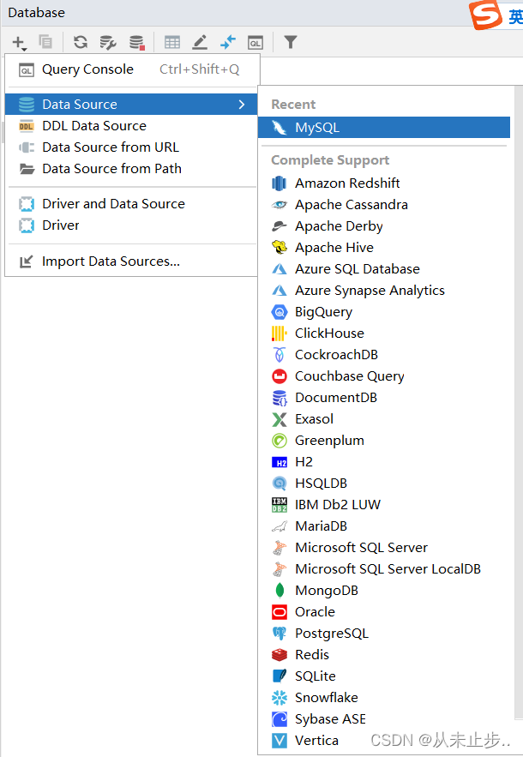Viewport: 523px width, 757px height.
Task: Click the Deactivate/disconnect database icon
Action: tap(137, 43)
